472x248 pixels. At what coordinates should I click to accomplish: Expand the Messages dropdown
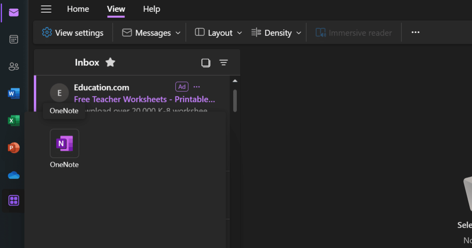tap(152, 33)
